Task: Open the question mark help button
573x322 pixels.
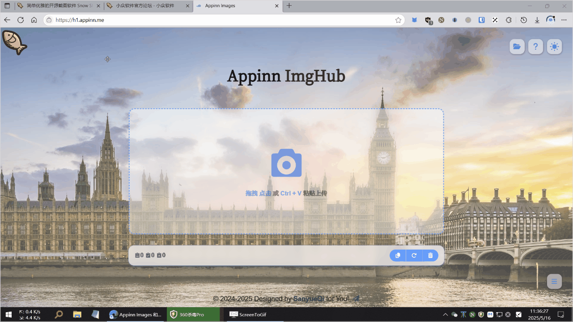Action: click(x=535, y=47)
